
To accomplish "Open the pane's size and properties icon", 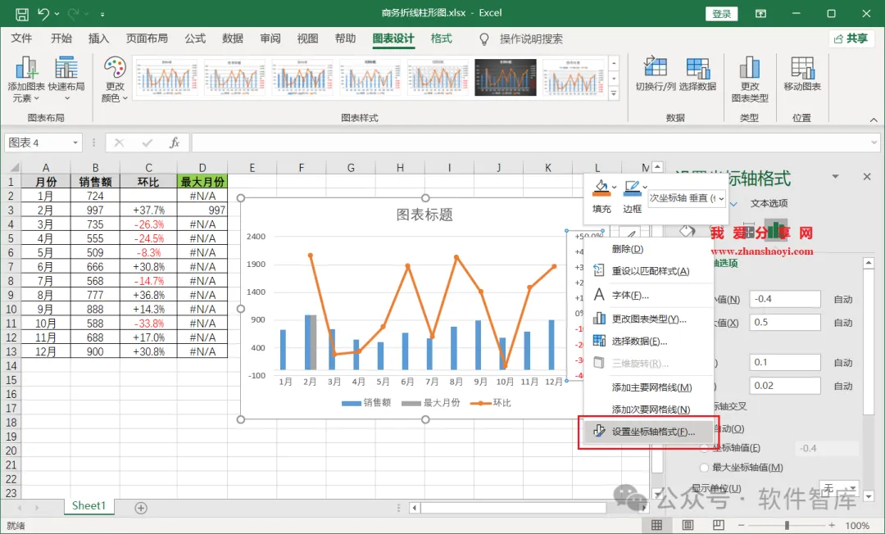I will click(748, 231).
